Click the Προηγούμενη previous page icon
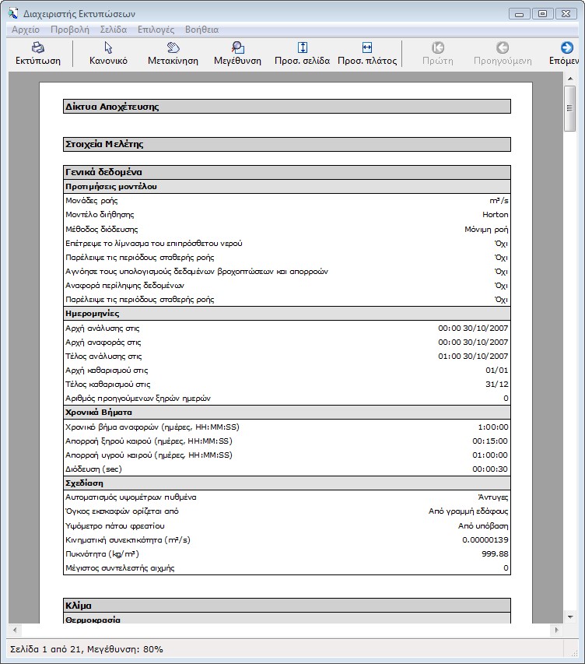585x664 pixels. click(x=503, y=47)
